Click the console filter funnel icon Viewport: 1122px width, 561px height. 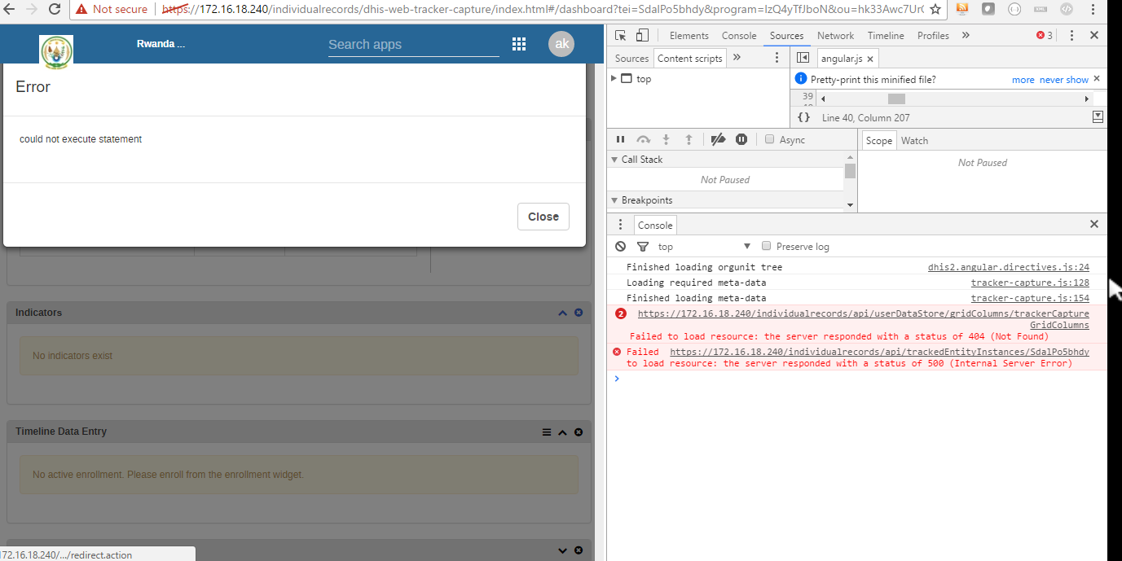click(642, 247)
